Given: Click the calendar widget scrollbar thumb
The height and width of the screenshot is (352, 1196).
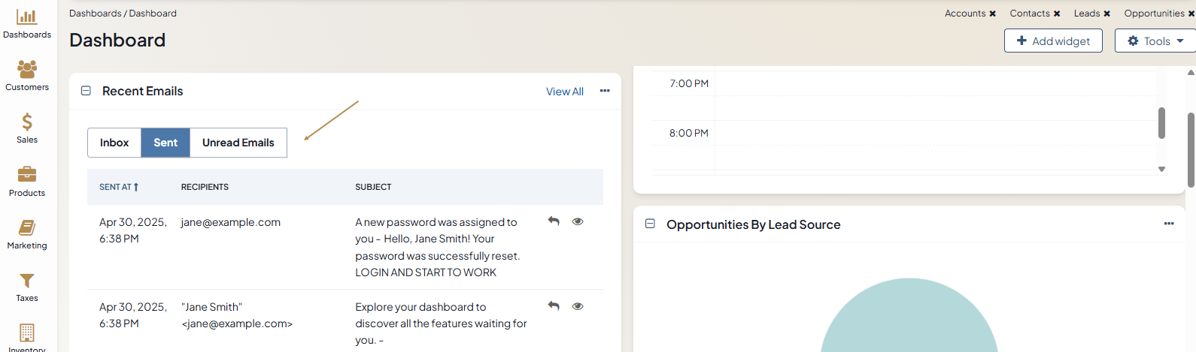Looking at the screenshot, I should pos(1161,123).
